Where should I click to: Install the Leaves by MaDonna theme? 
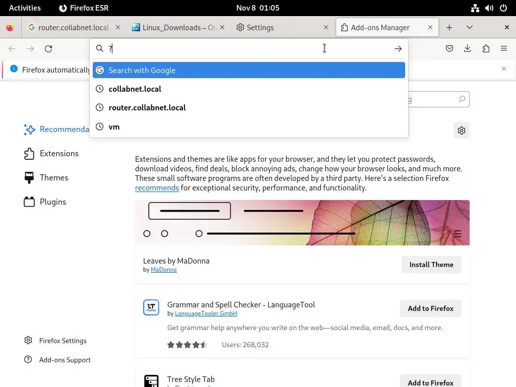[x=431, y=265]
